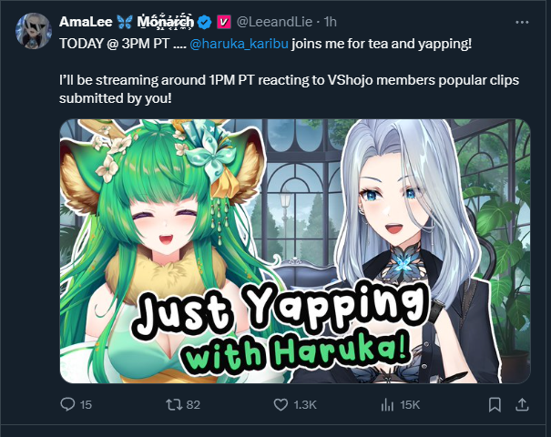Viewport: 551px width, 437px height.
Task: Click the reply speech bubble icon
Action: click(67, 405)
